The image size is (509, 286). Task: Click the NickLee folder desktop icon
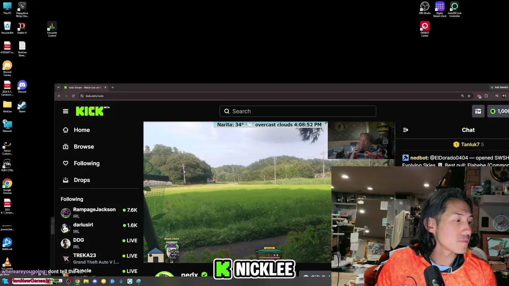tap(7, 106)
